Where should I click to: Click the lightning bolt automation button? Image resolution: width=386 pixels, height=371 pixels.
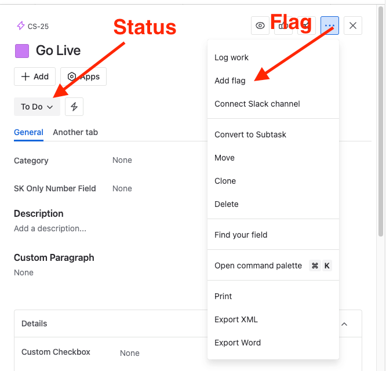point(74,107)
